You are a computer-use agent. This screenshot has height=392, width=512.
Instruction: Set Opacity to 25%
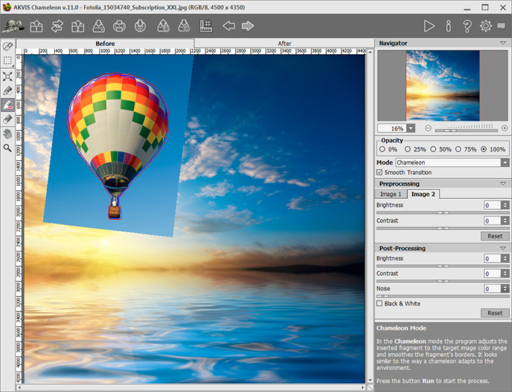(x=407, y=149)
